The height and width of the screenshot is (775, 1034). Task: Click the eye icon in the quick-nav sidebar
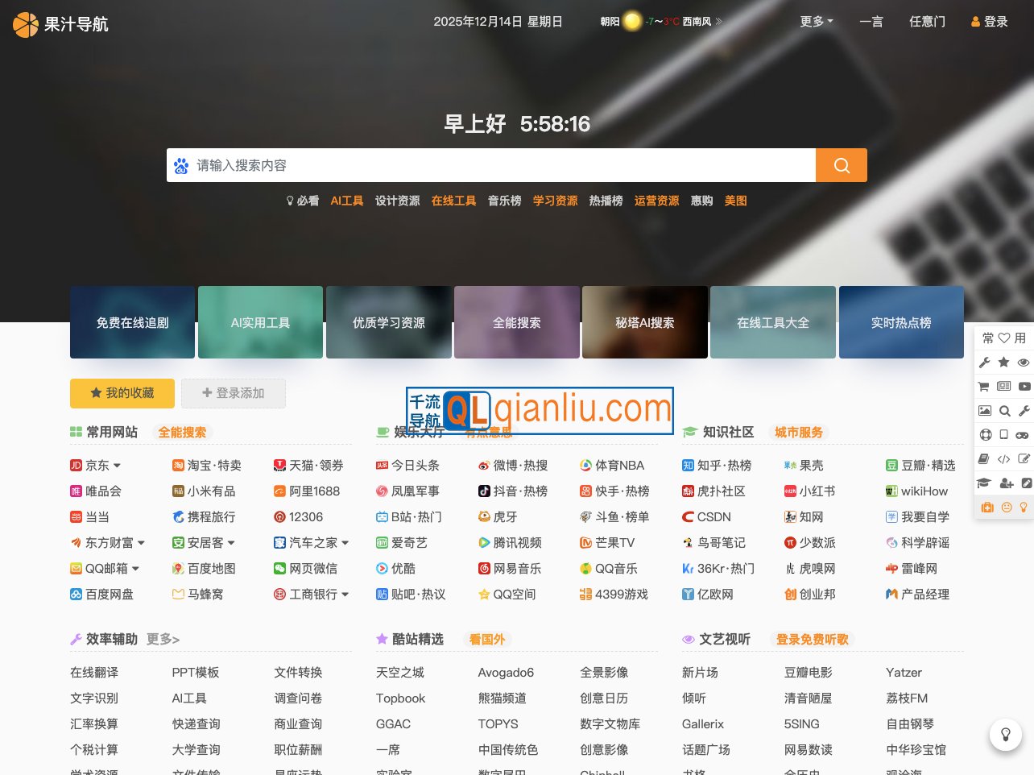coord(1023,363)
